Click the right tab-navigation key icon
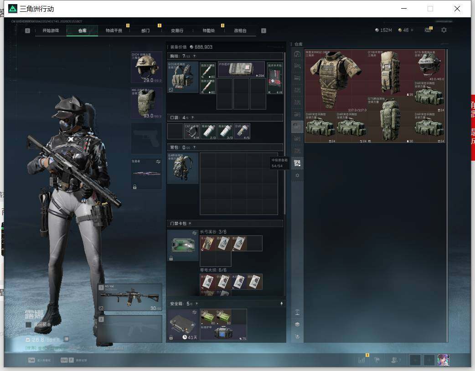 (x=263, y=30)
